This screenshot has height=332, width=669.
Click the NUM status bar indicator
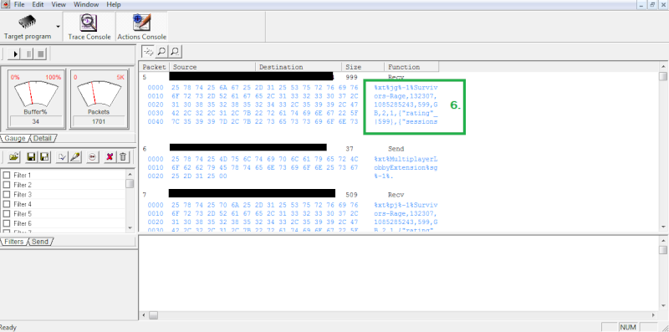point(628,327)
